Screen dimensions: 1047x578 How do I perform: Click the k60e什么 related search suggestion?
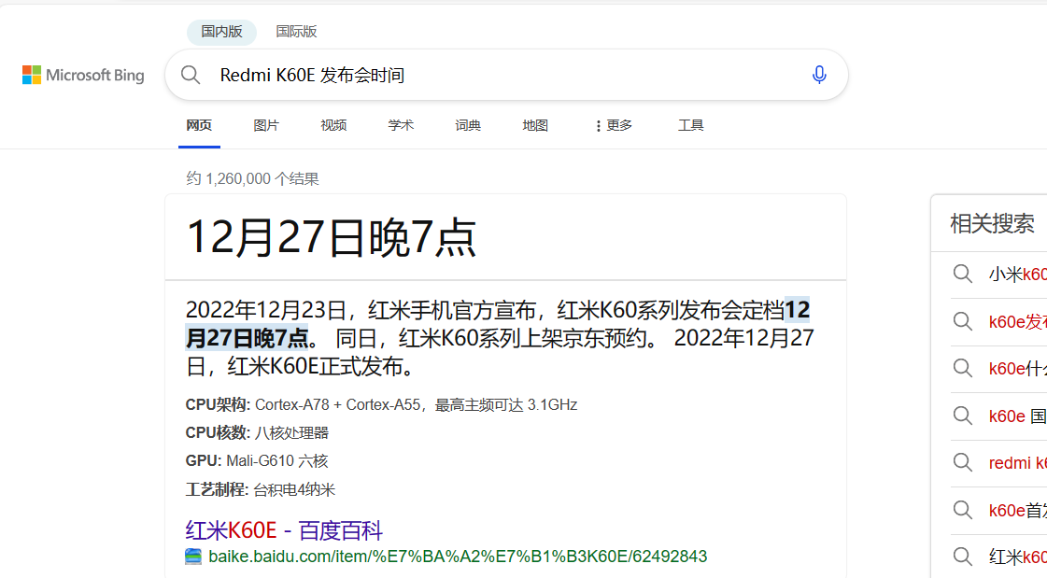point(1017,369)
